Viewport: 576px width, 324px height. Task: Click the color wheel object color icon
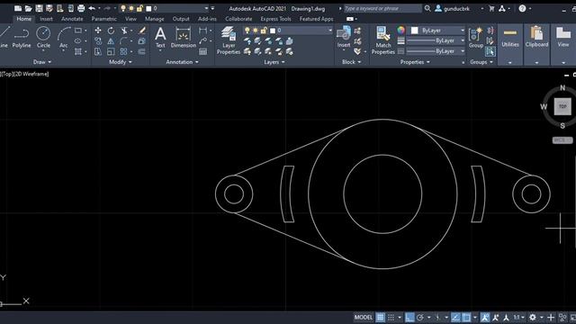400,31
